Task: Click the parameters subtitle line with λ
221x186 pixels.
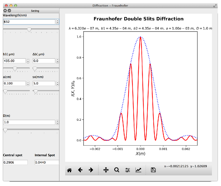Action: tap(140, 28)
